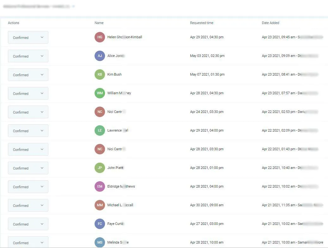
Task: Sort by the Requested time column header
Action: (202, 23)
